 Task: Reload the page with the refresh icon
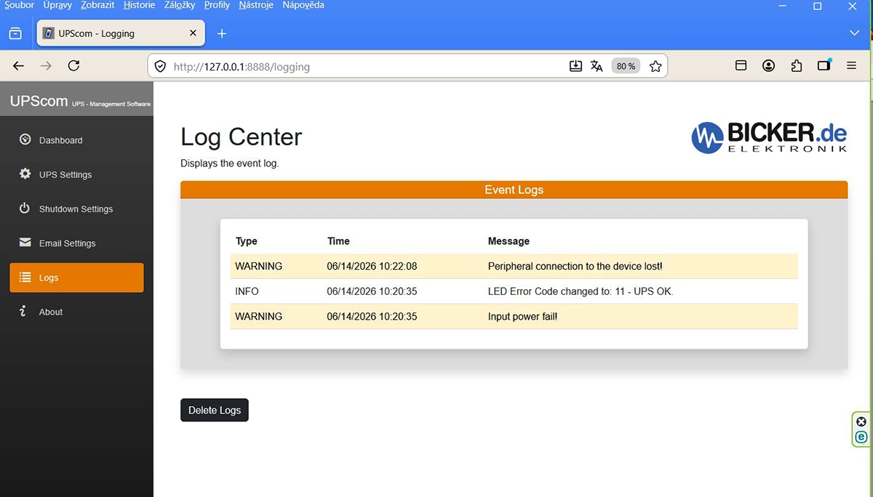(73, 66)
